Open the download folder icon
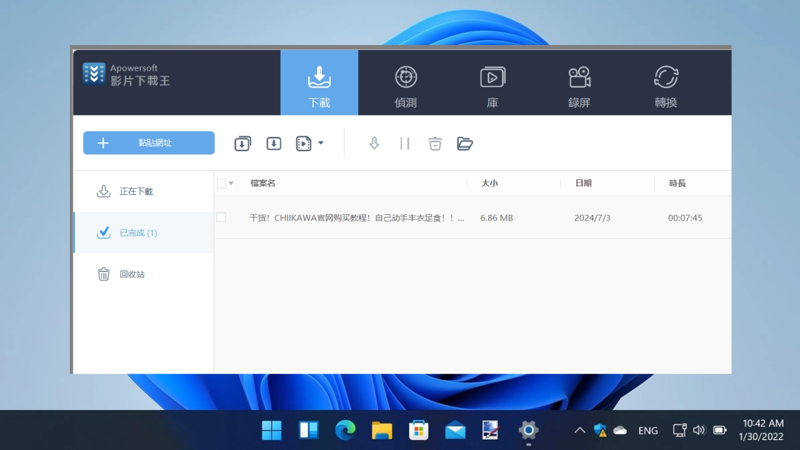 pyautogui.click(x=465, y=143)
